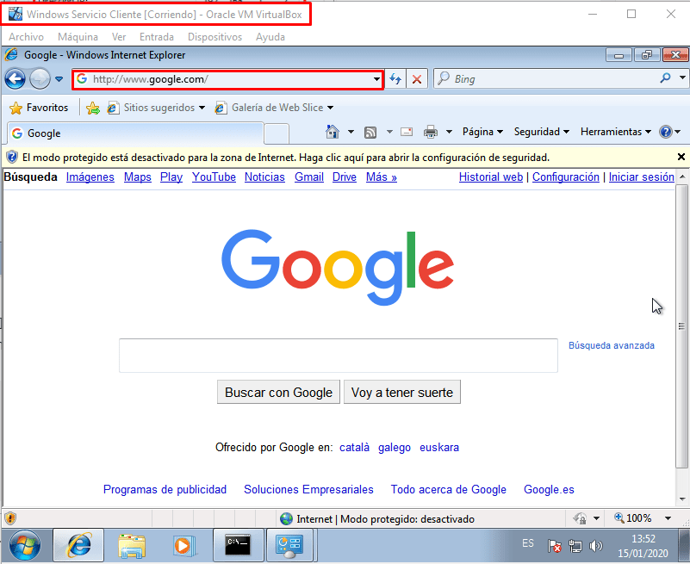The image size is (690, 564).
Task: Click the red Stop loading icon
Action: pyautogui.click(x=417, y=79)
